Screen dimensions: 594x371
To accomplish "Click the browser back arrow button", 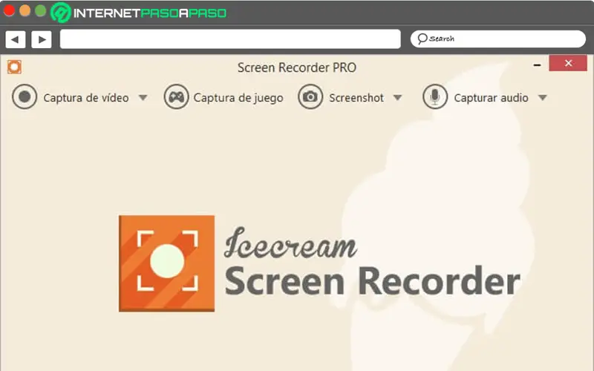I will tap(16, 39).
